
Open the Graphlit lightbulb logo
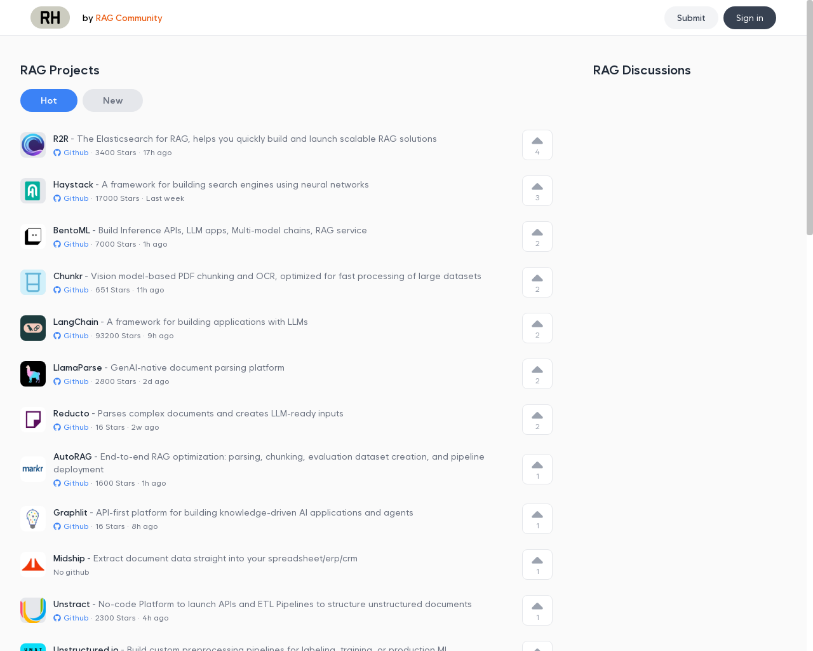(x=33, y=519)
